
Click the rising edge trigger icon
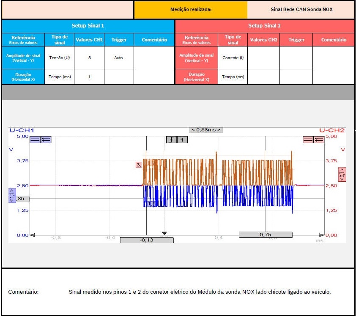(x=171, y=139)
